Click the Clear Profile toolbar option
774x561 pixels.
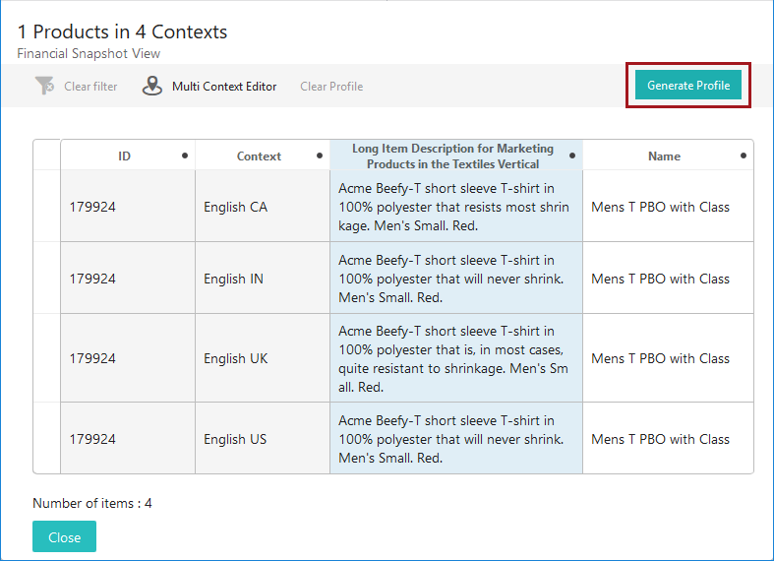pyautogui.click(x=331, y=87)
